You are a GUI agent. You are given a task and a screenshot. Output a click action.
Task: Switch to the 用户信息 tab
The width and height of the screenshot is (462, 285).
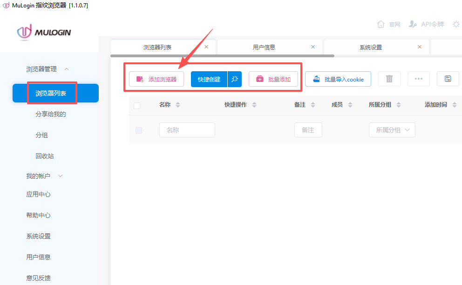pyautogui.click(x=264, y=47)
